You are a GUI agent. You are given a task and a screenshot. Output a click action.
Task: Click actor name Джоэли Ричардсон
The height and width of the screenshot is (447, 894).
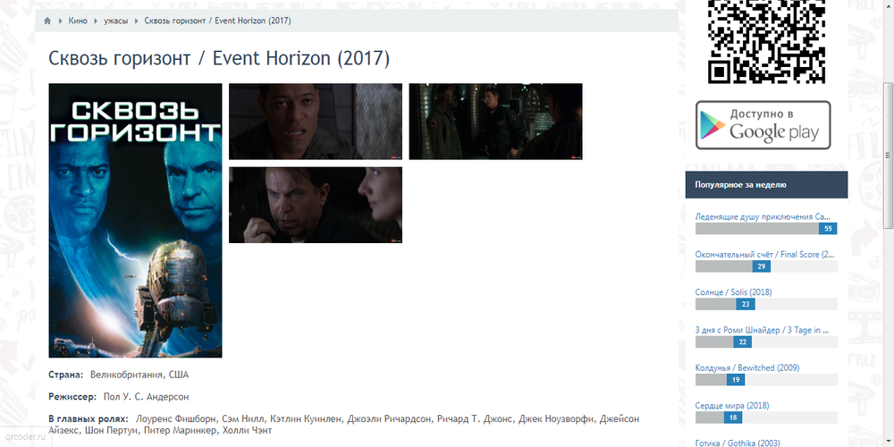389,419
